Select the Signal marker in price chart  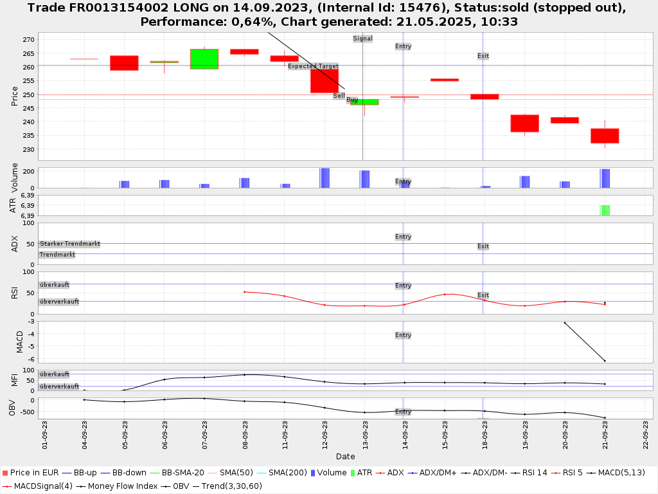(x=362, y=39)
